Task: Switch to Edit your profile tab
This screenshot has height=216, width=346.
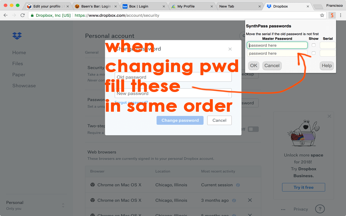Action: [x=48, y=6]
